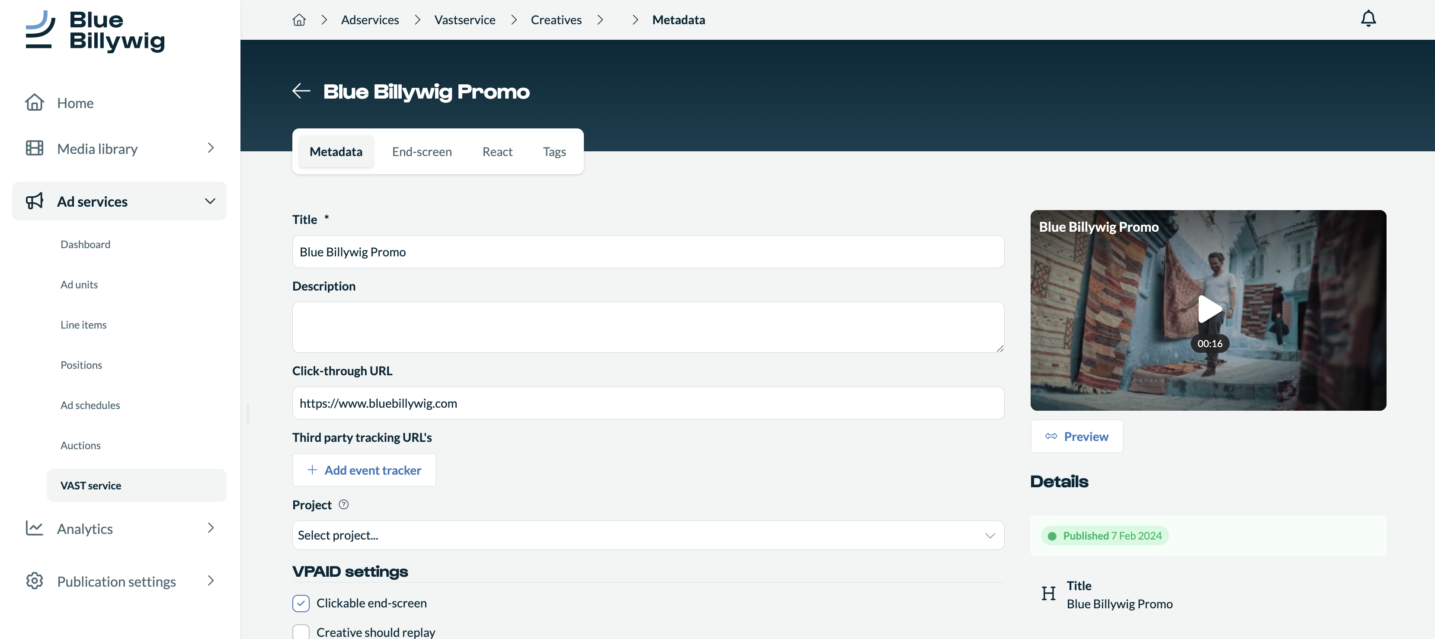Click the Home house icon in the sidebar
1435x639 pixels.
35,102
